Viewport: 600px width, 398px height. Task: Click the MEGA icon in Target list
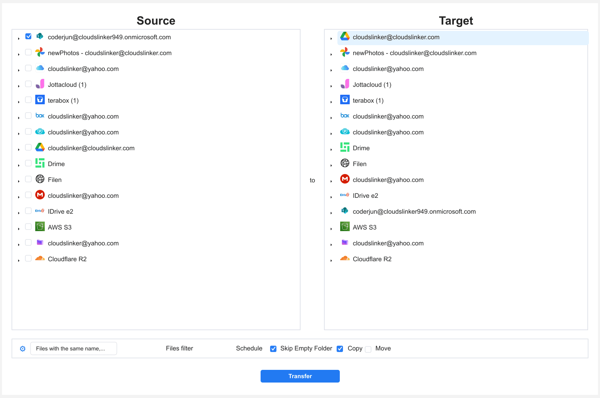(345, 179)
